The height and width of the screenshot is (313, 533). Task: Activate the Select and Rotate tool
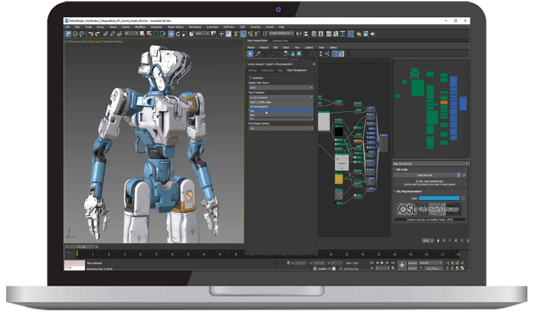tap(178, 34)
